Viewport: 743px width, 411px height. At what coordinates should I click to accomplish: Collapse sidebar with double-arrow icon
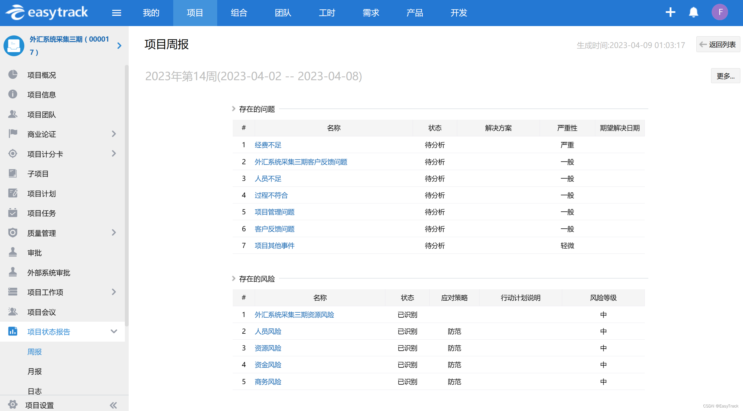point(113,405)
